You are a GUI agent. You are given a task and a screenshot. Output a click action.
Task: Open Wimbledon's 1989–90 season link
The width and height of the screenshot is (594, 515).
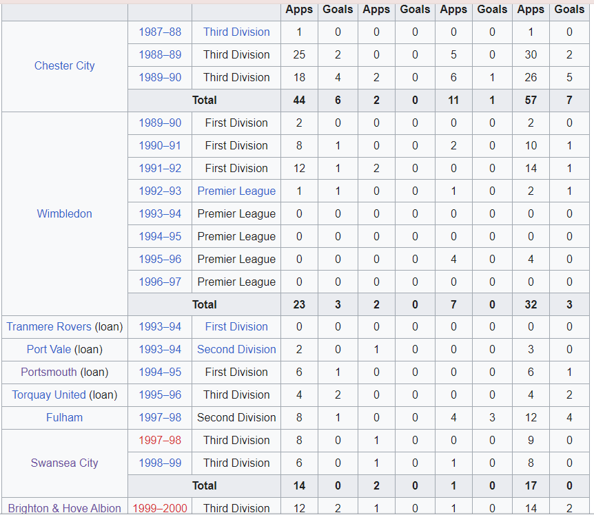[x=160, y=123]
